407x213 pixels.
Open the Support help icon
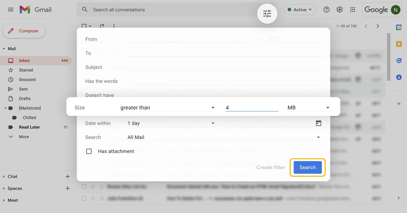coord(326,10)
